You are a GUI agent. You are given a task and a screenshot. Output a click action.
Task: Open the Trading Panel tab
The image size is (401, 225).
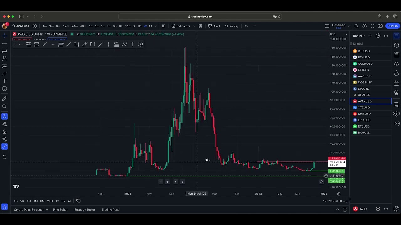(111, 210)
